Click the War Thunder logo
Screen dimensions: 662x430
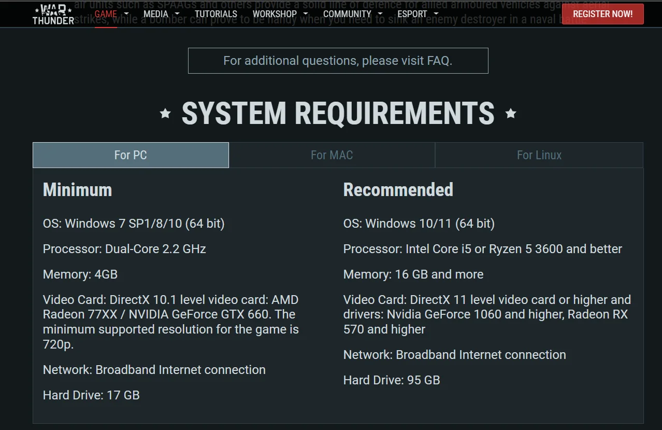53,14
